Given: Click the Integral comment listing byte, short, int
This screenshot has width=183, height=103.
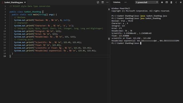Looking at the screenshot, I should click(x=58, y=28).
